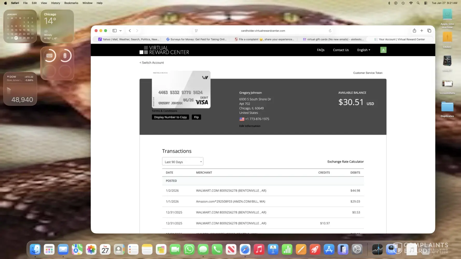Click the Safari share icon
This screenshot has width=461, height=259.
point(414,31)
